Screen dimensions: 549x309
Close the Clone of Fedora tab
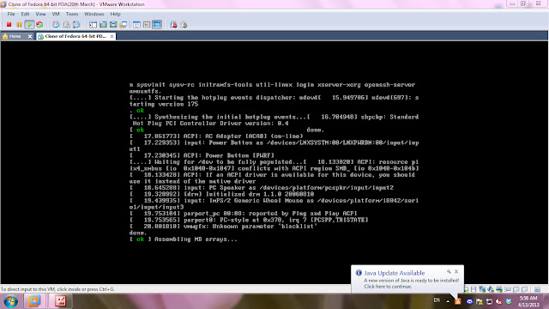pos(112,36)
